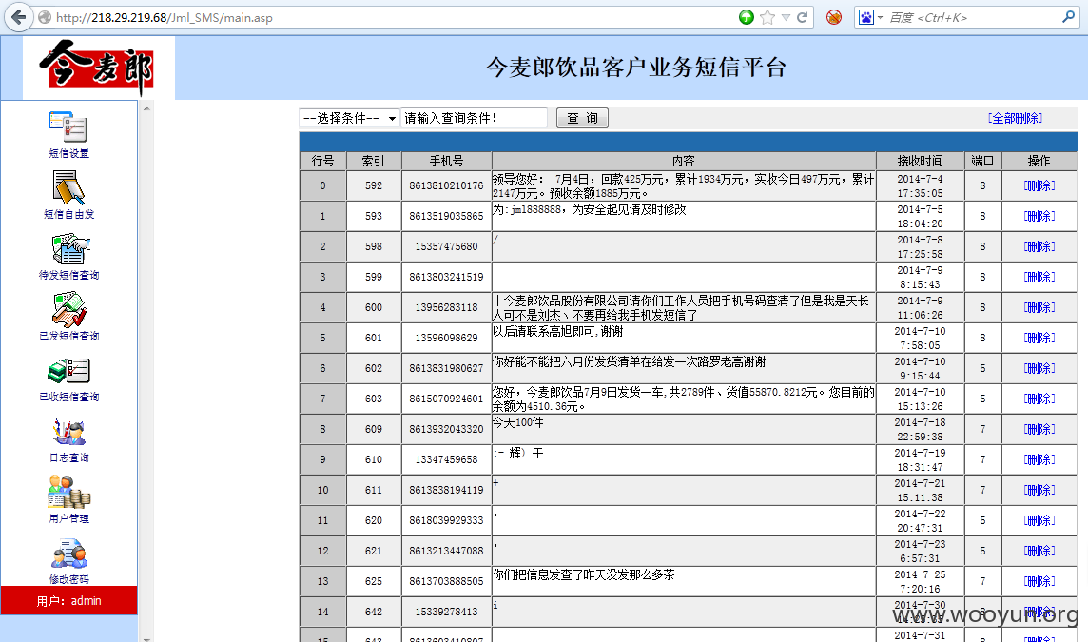Click the 接收时间 column header
Screen dimensions: 1088x642
coord(920,161)
